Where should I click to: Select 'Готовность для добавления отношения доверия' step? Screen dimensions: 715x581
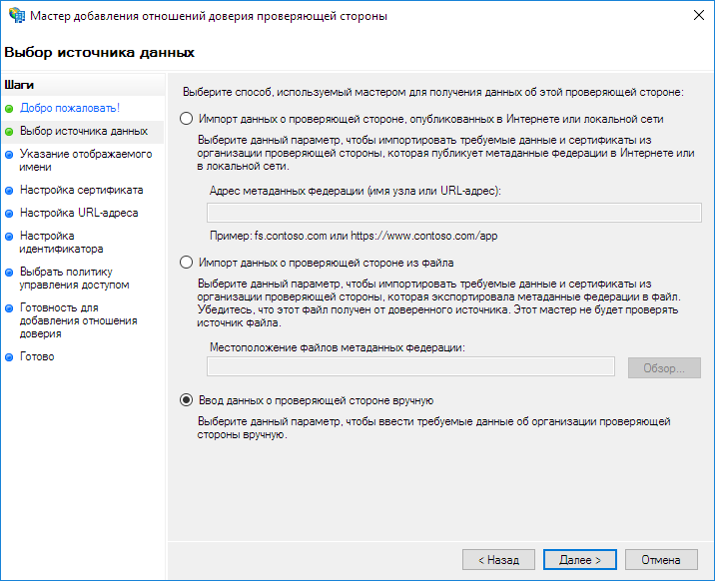(x=78, y=320)
